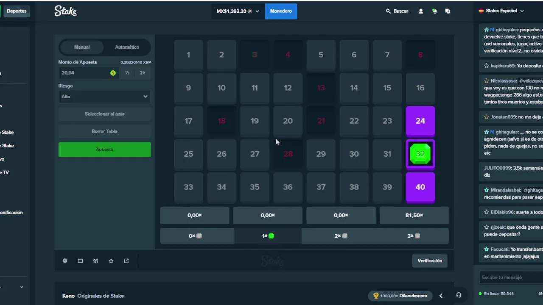Click the green currency icon in bet field
The image size is (543, 305).
point(113,73)
